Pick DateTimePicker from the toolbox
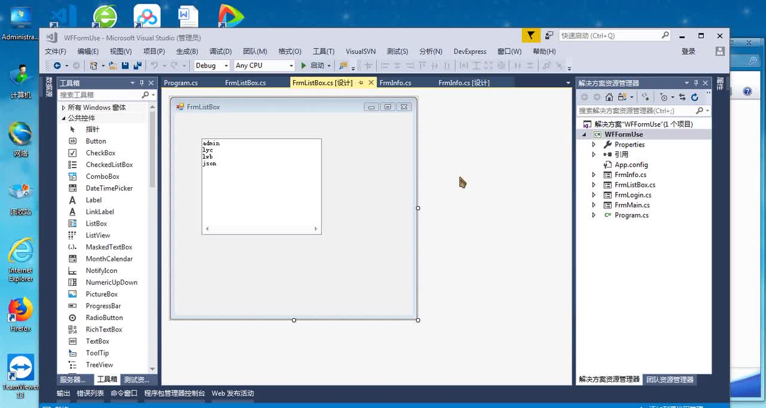Image resolution: width=766 pixels, height=408 pixels. click(x=109, y=188)
